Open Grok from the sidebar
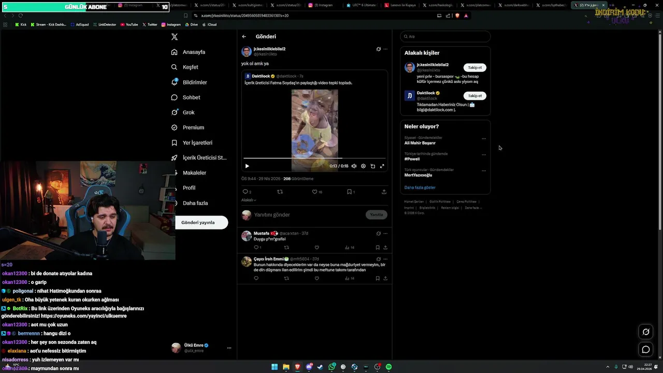Screen dimensions: 663x373 tap(183, 112)
